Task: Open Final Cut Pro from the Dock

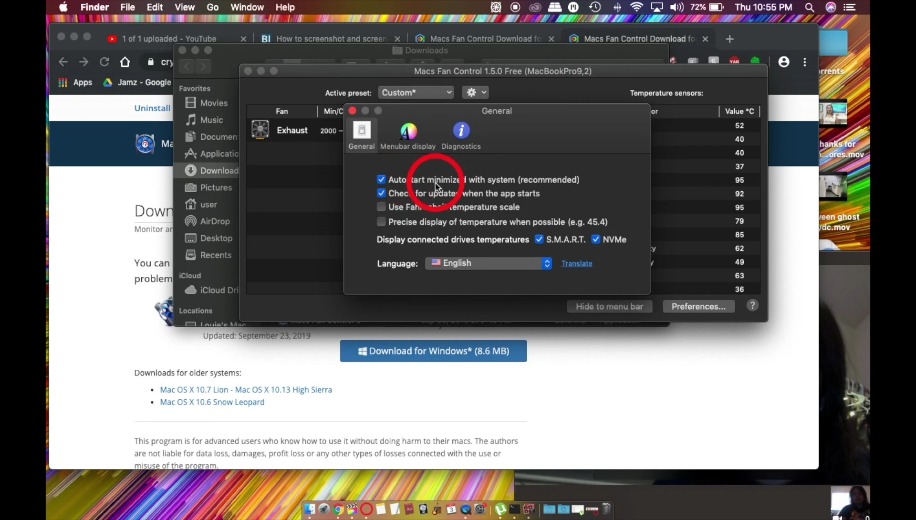Action: pos(352,509)
